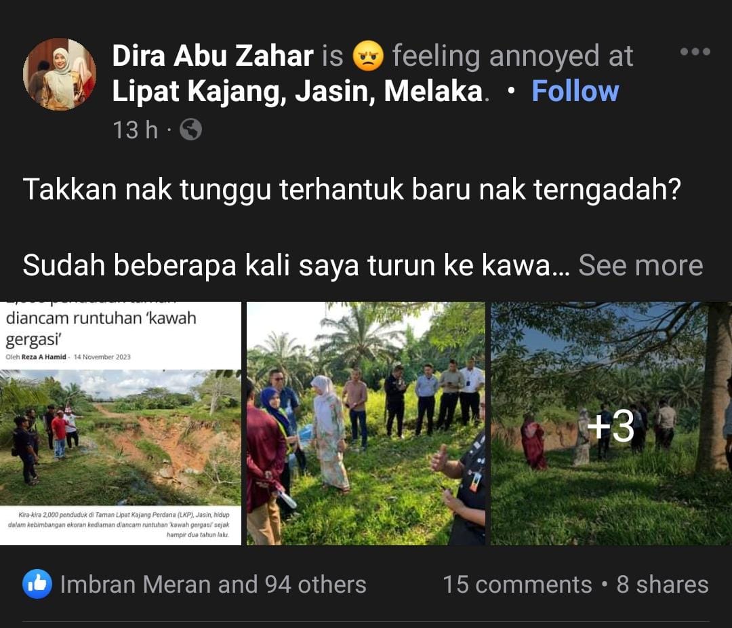Open the +3 more photos thumbnail
732x628 pixels.
(x=611, y=423)
